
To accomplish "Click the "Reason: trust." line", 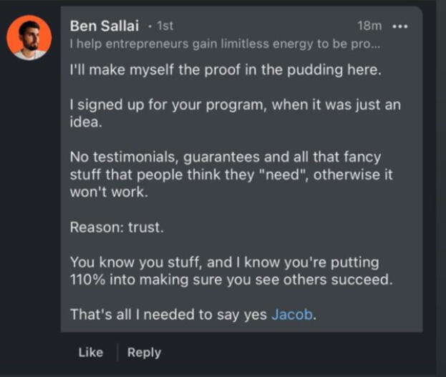I will click(x=116, y=227).
